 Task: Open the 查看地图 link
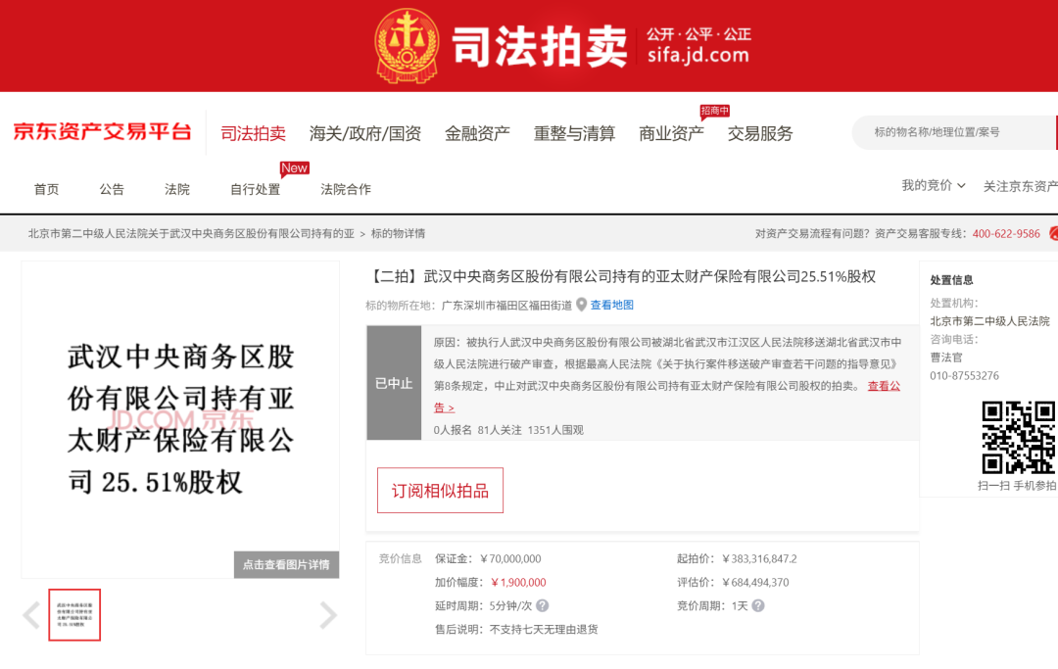click(x=611, y=305)
